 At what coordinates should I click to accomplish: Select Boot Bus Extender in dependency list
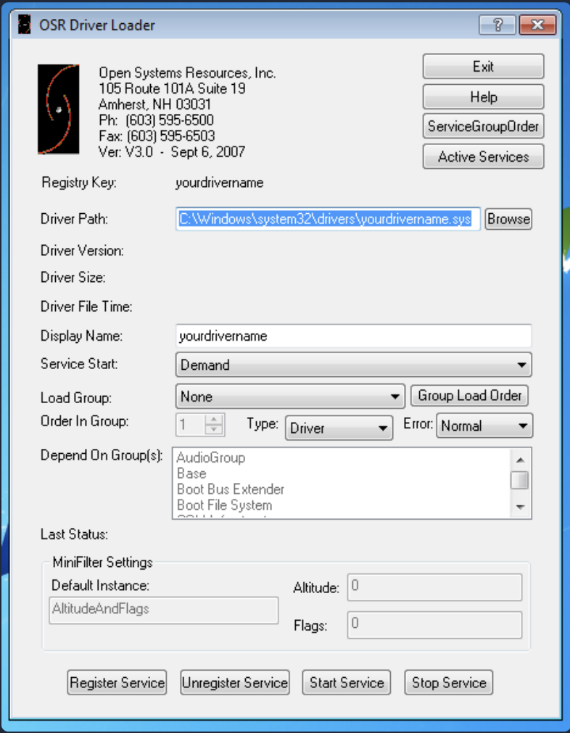[231, 489]
